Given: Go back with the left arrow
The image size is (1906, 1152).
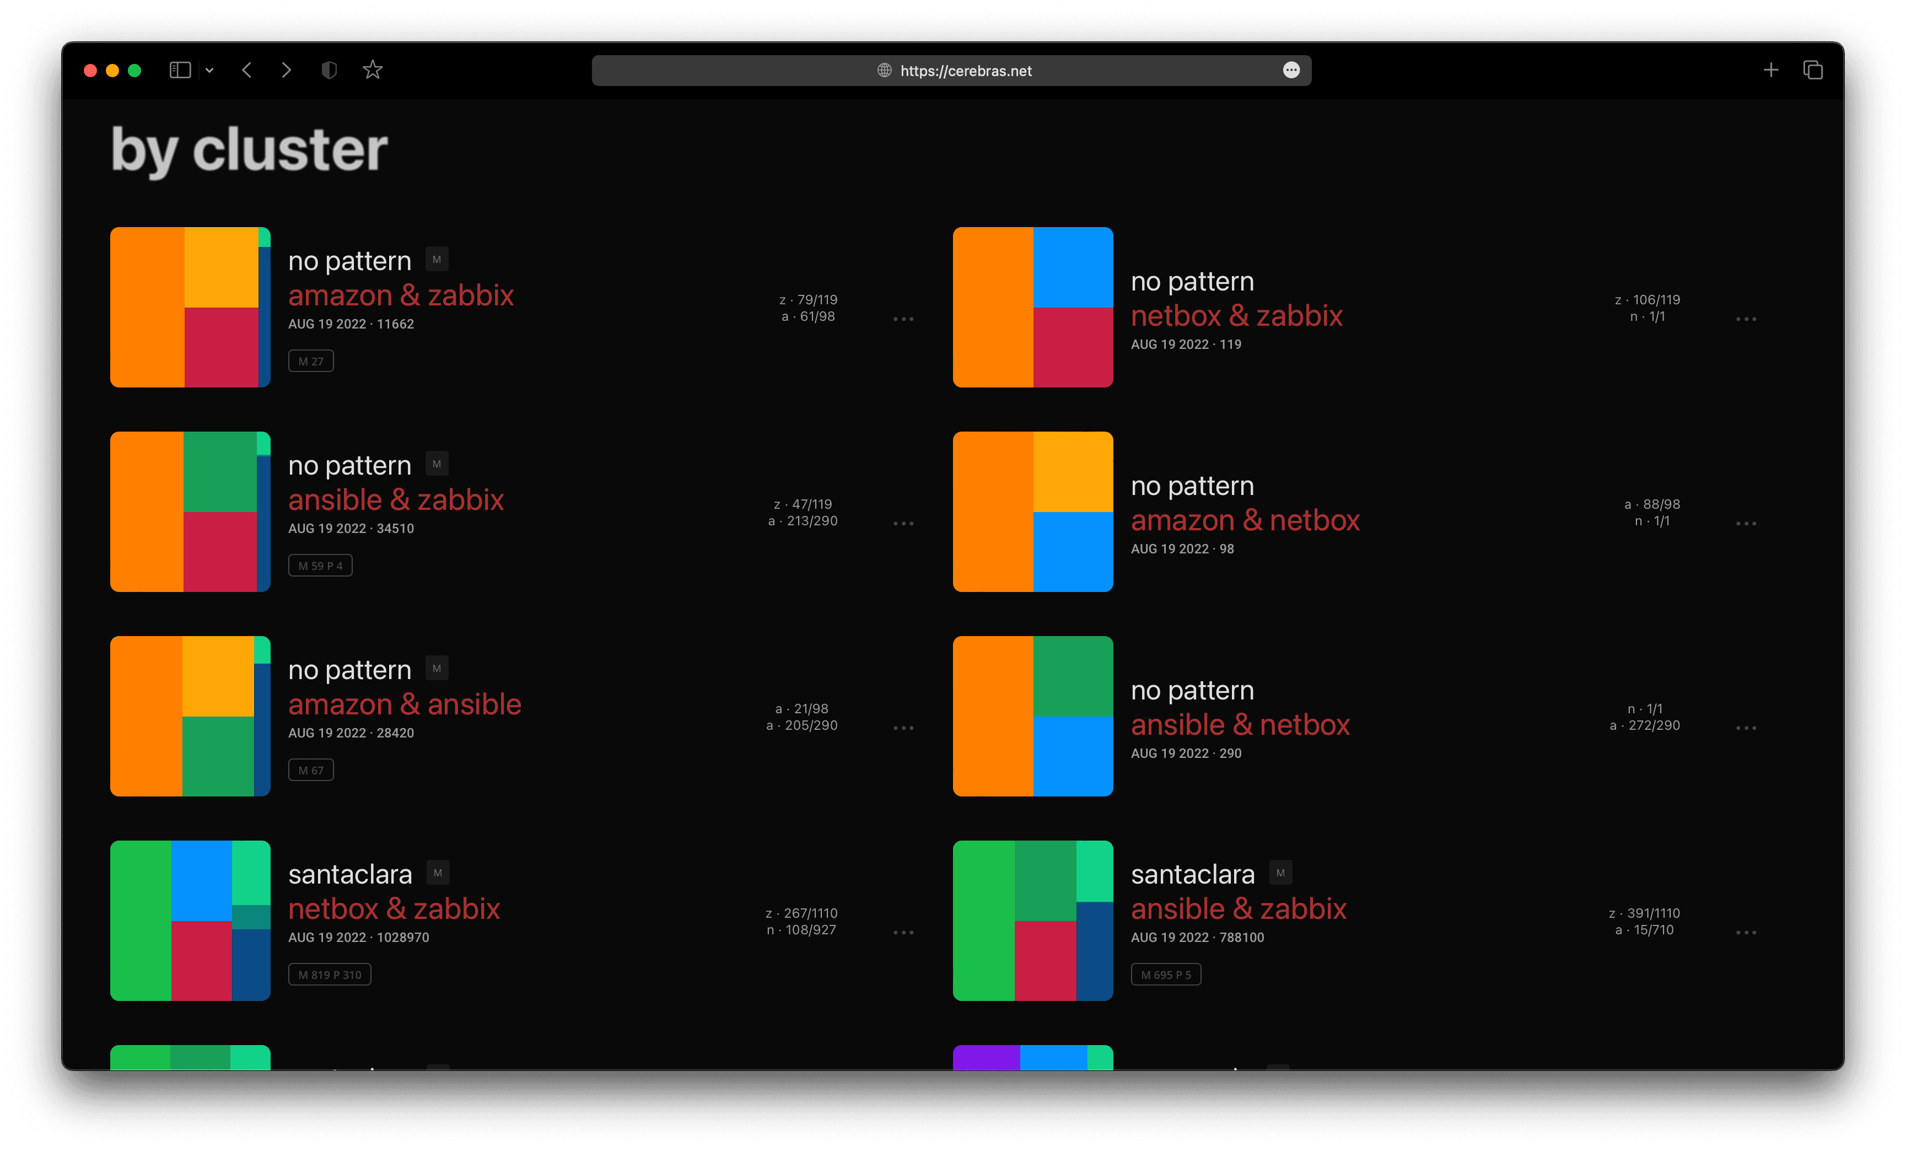Looking at the screenshot, I should pos(247,71).
